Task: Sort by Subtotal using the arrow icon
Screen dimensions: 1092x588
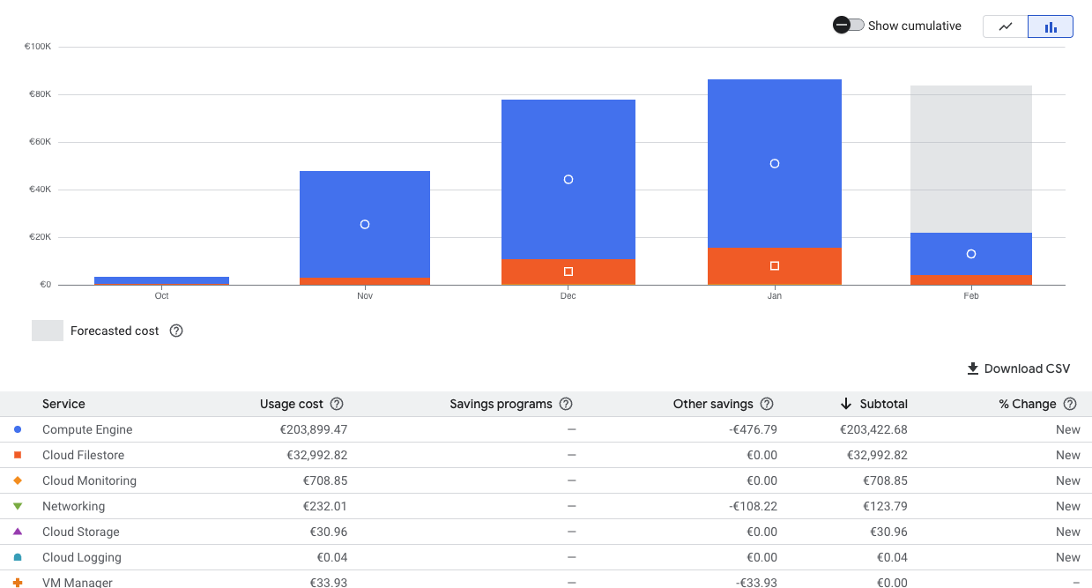Action: click(845, 404)
